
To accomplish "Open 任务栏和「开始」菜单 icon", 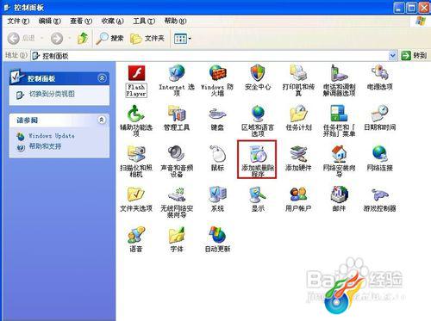I will pos(339,120).
